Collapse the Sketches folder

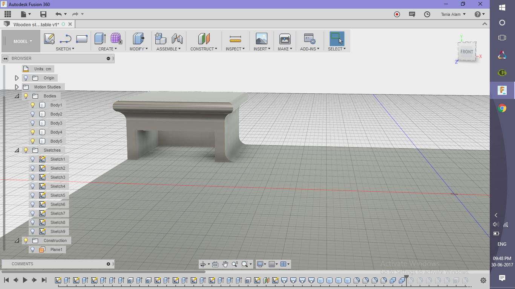coord(17,150)
